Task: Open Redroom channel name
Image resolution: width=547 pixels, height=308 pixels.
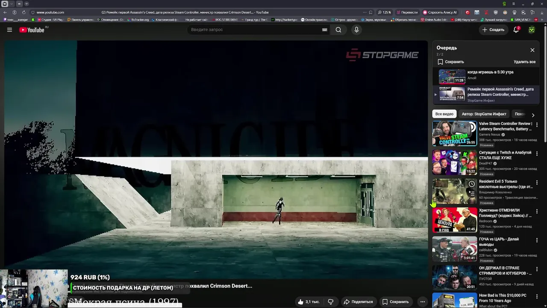Action: (485, 221)
